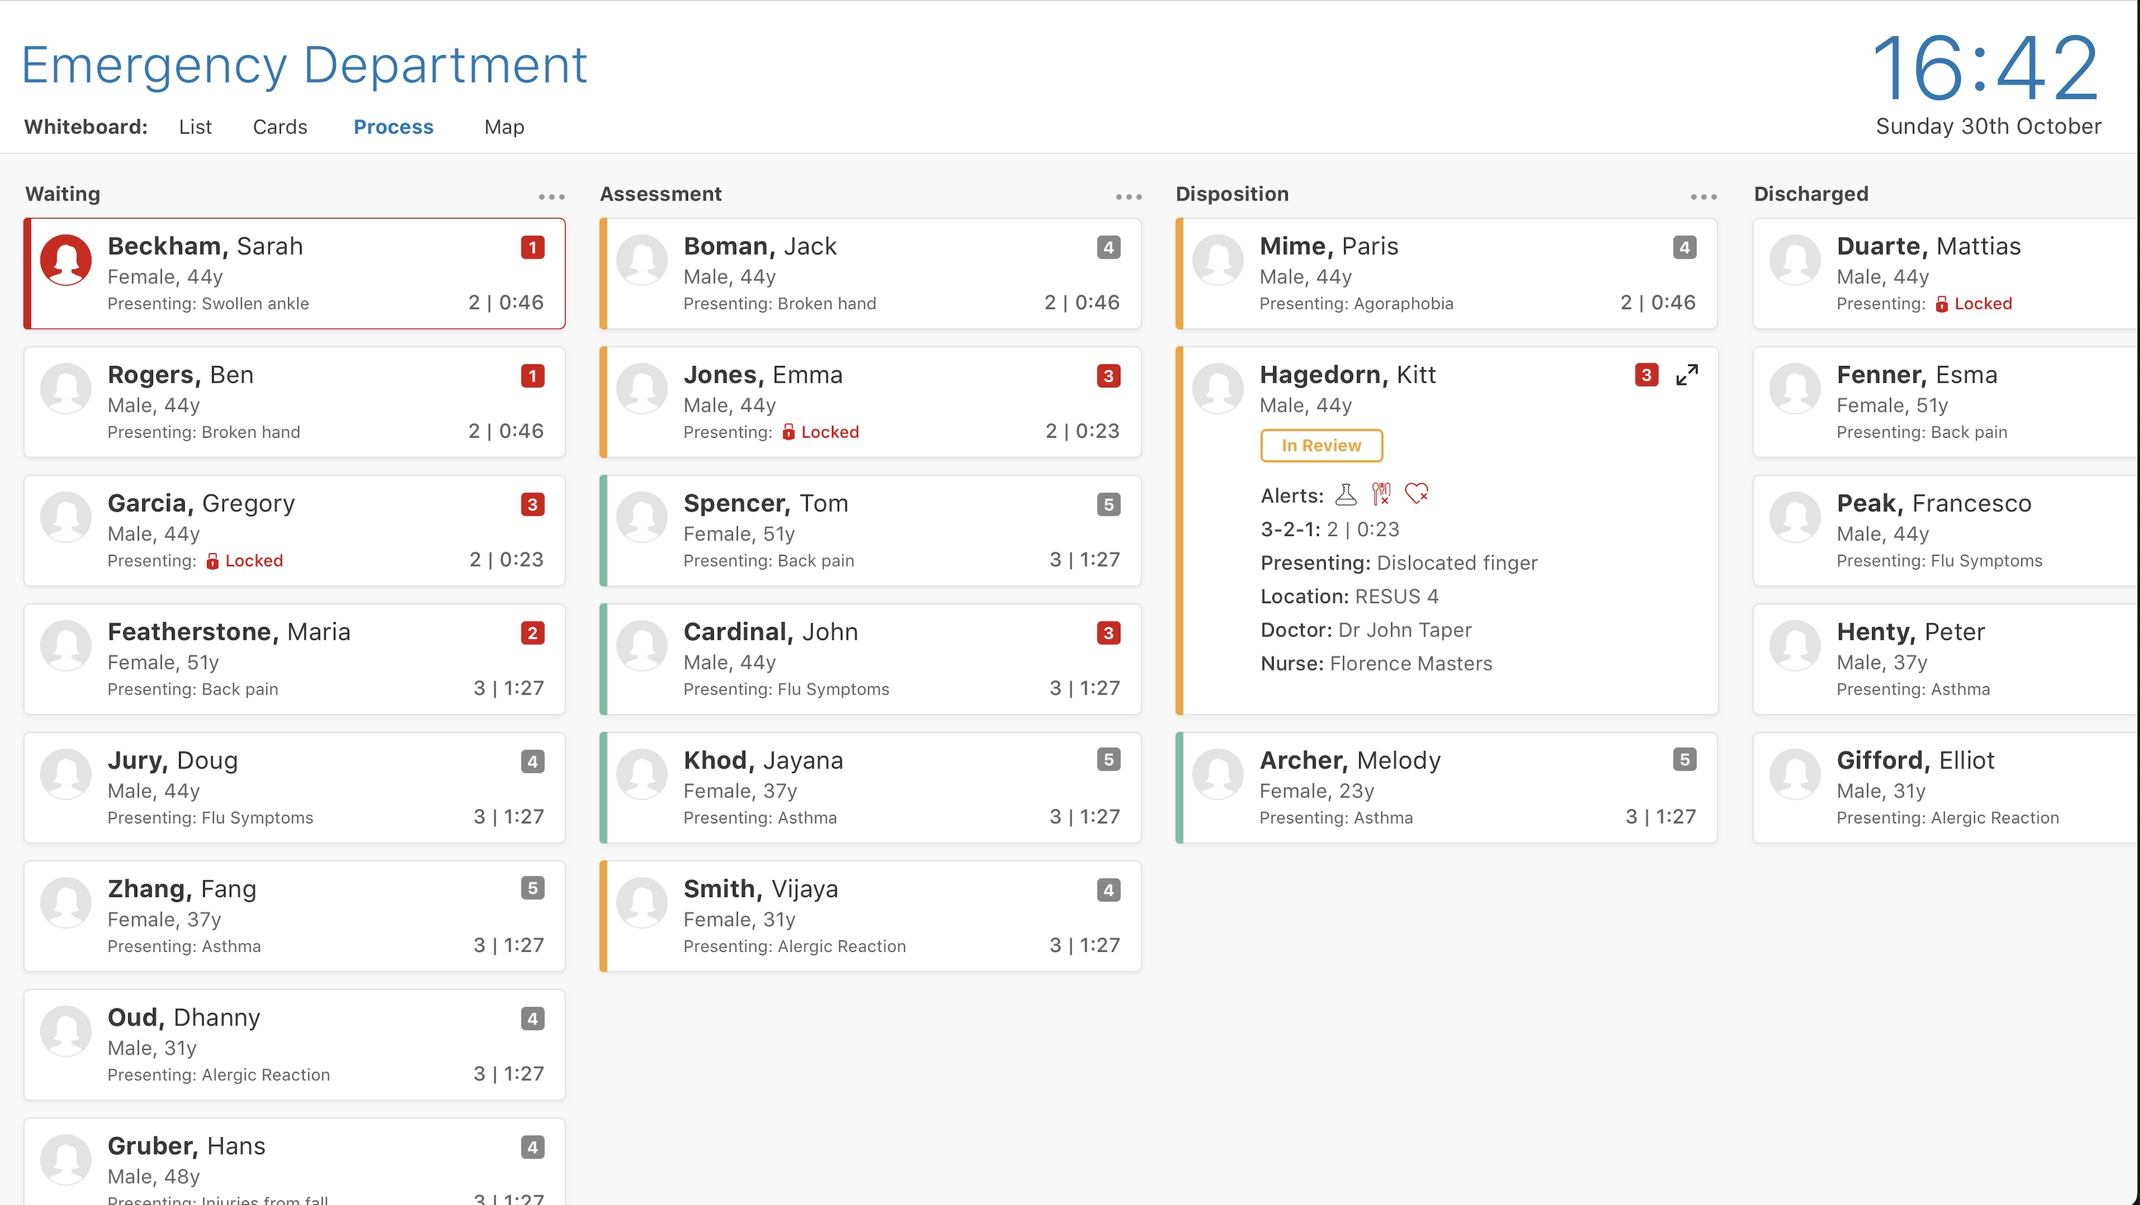The height and width of the screenshot is (1205, 2140).
Task: Open Waiting column options menu
Action: pos(551,197)
